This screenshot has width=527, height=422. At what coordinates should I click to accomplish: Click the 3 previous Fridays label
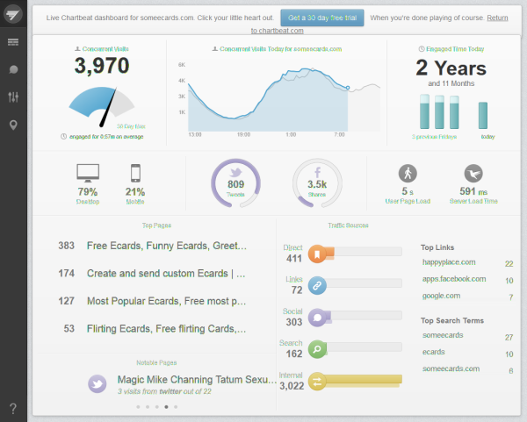[x=434, y=137]
